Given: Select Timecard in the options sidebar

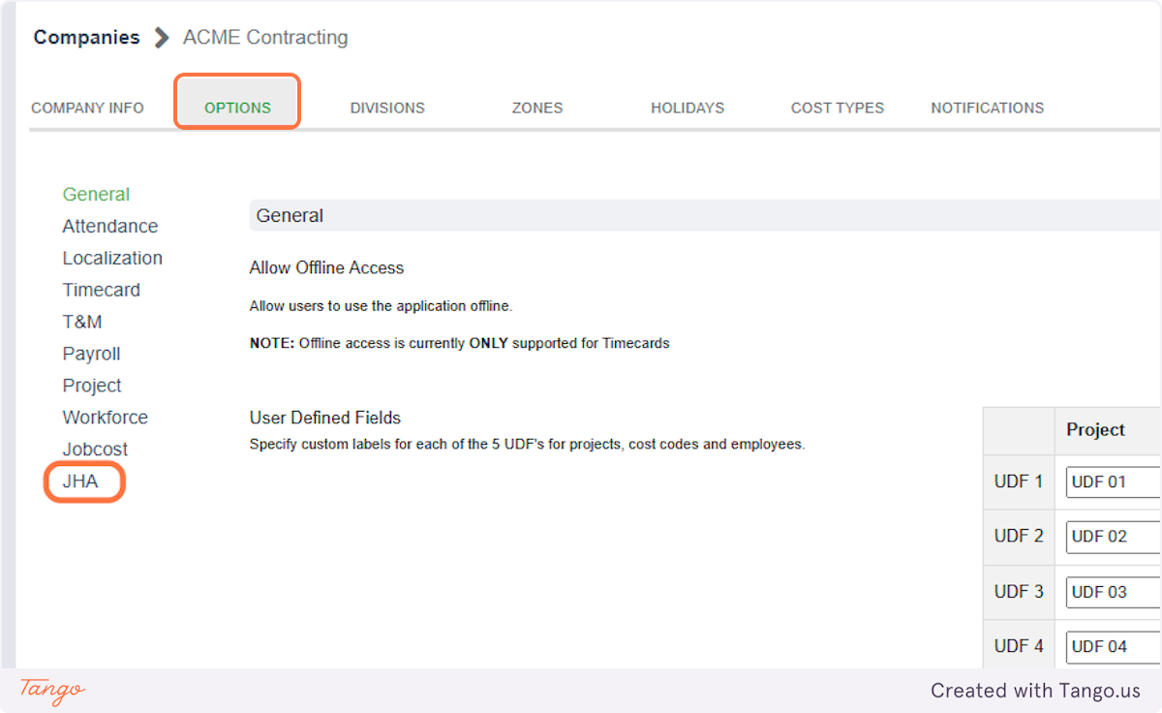Looking at the screenshot, I should click(102, 291).
